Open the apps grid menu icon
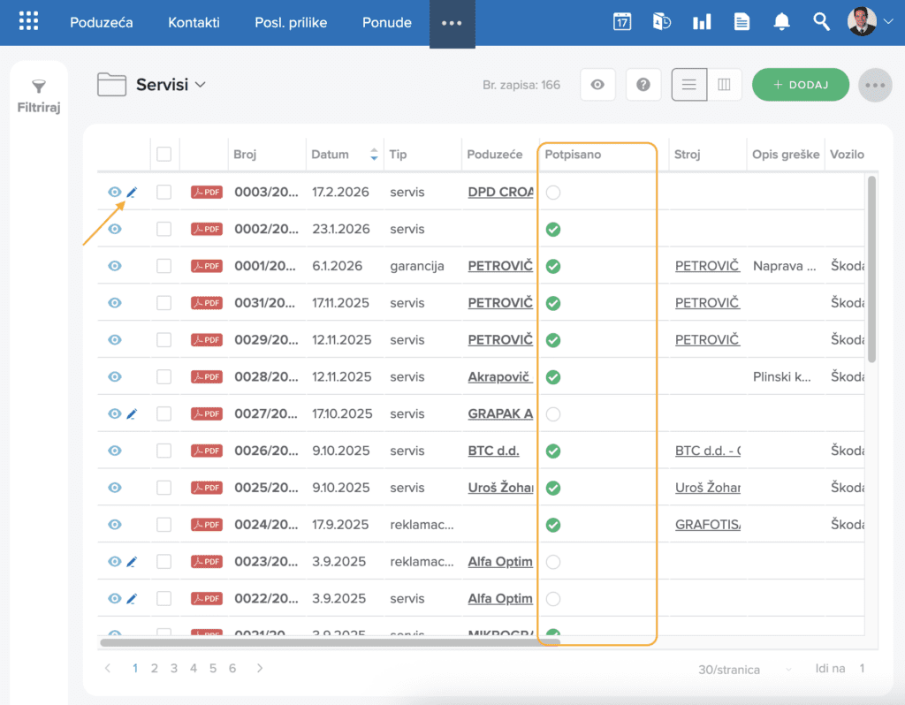 [28, 21]
